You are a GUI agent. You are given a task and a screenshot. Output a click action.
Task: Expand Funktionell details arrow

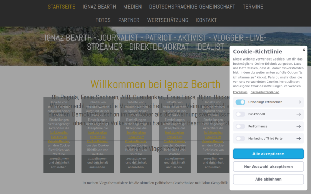(299, 114)
